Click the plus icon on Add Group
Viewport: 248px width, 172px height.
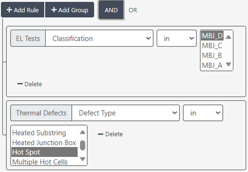tap(54, 10)
